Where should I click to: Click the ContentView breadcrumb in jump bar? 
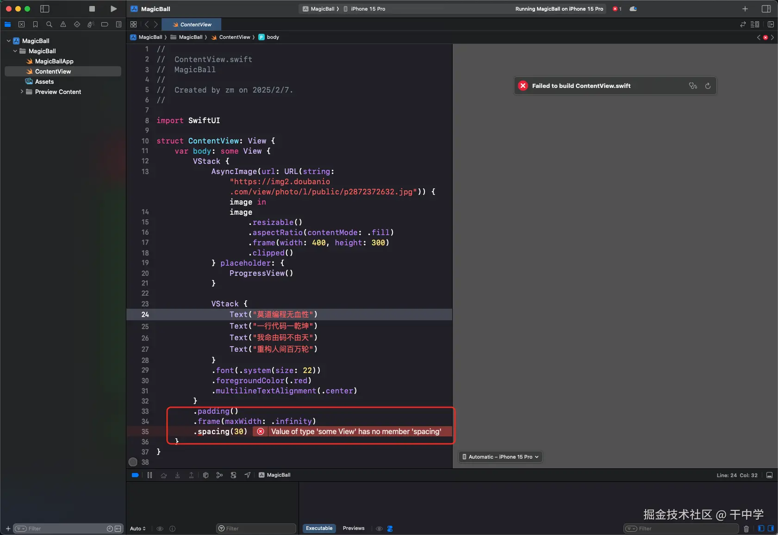click(231, 37)
